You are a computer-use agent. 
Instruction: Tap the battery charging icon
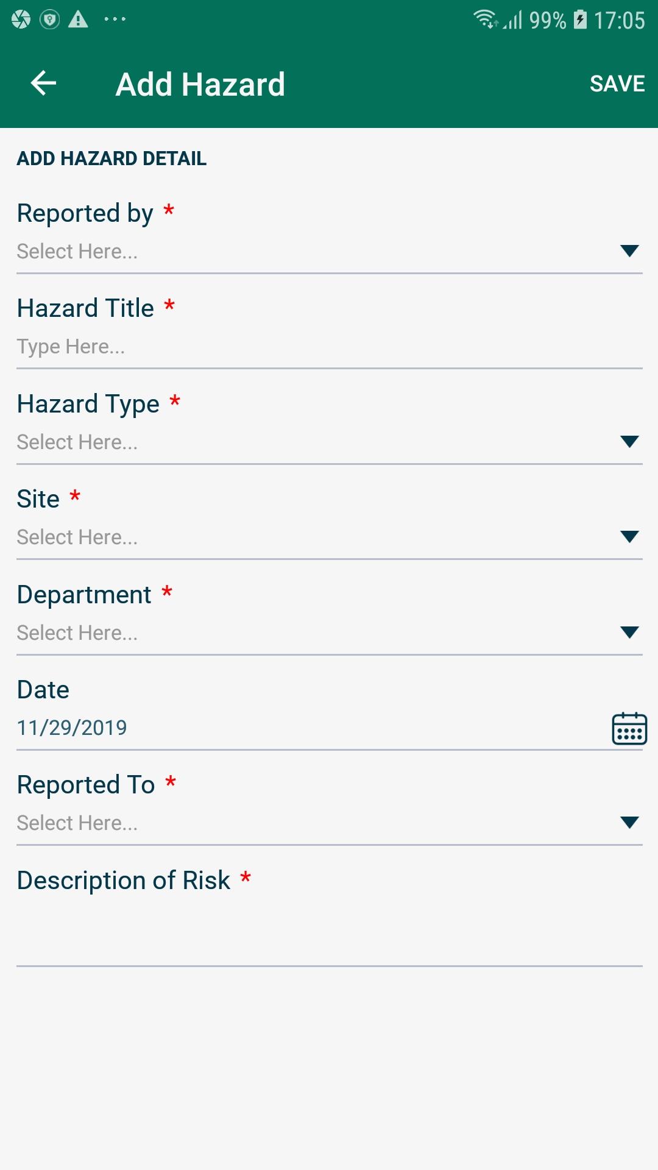[x=581, y=19]
